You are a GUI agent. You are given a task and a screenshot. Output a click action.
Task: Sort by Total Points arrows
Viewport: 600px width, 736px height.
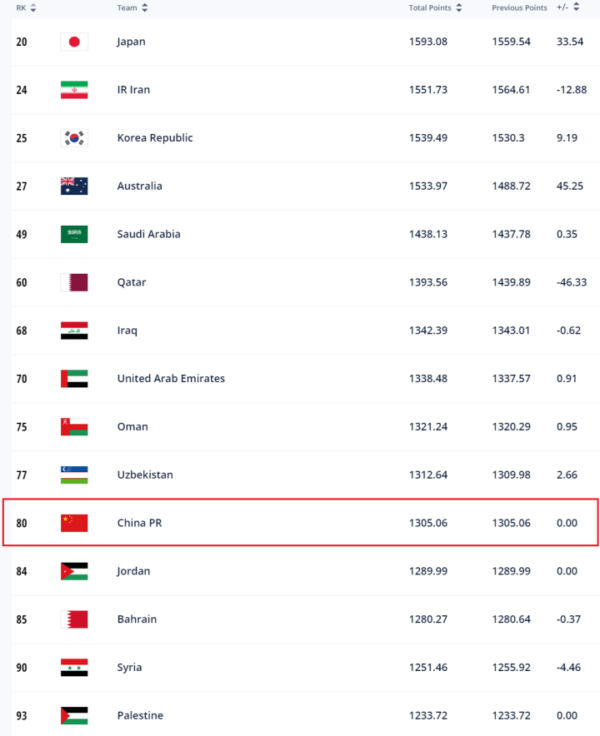(459, 7)
